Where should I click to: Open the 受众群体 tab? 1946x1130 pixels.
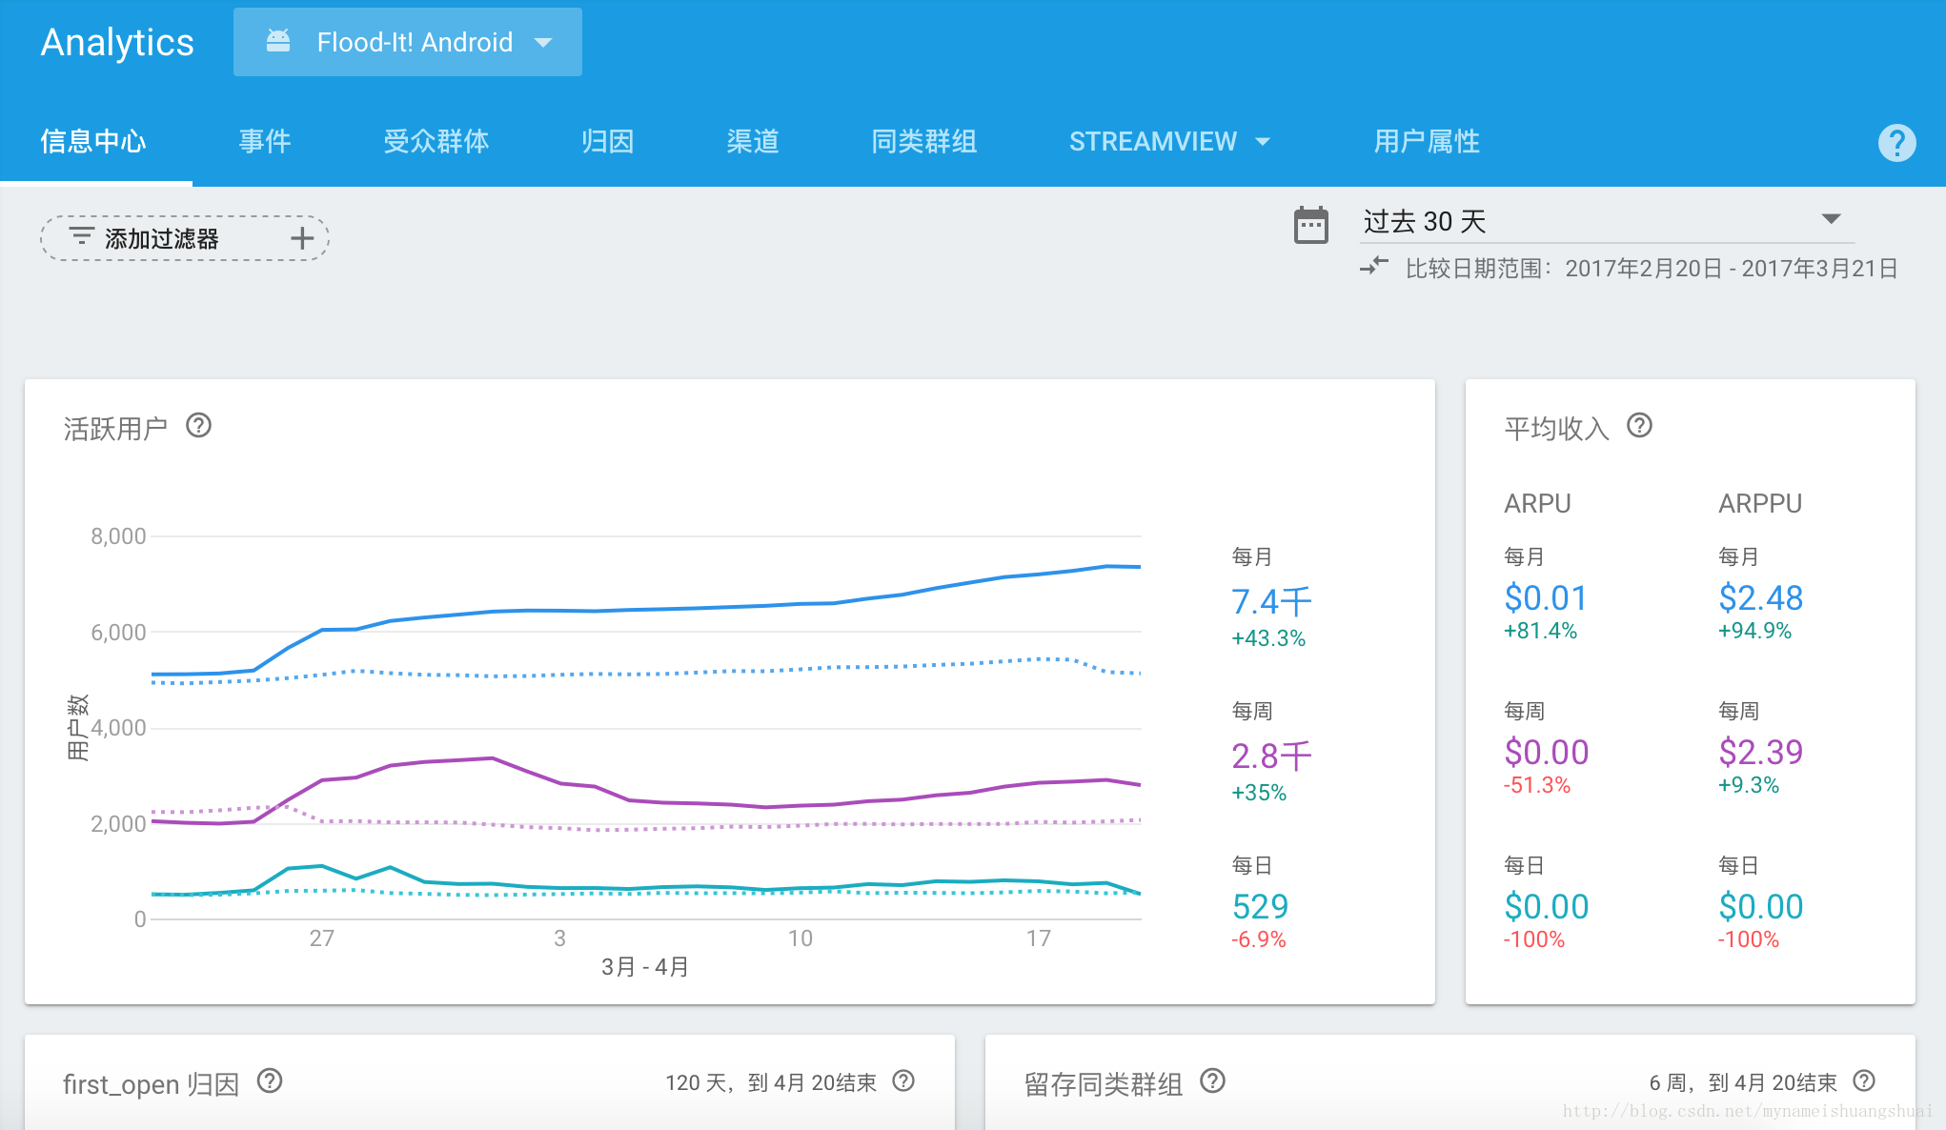click(x=436, y=142)
